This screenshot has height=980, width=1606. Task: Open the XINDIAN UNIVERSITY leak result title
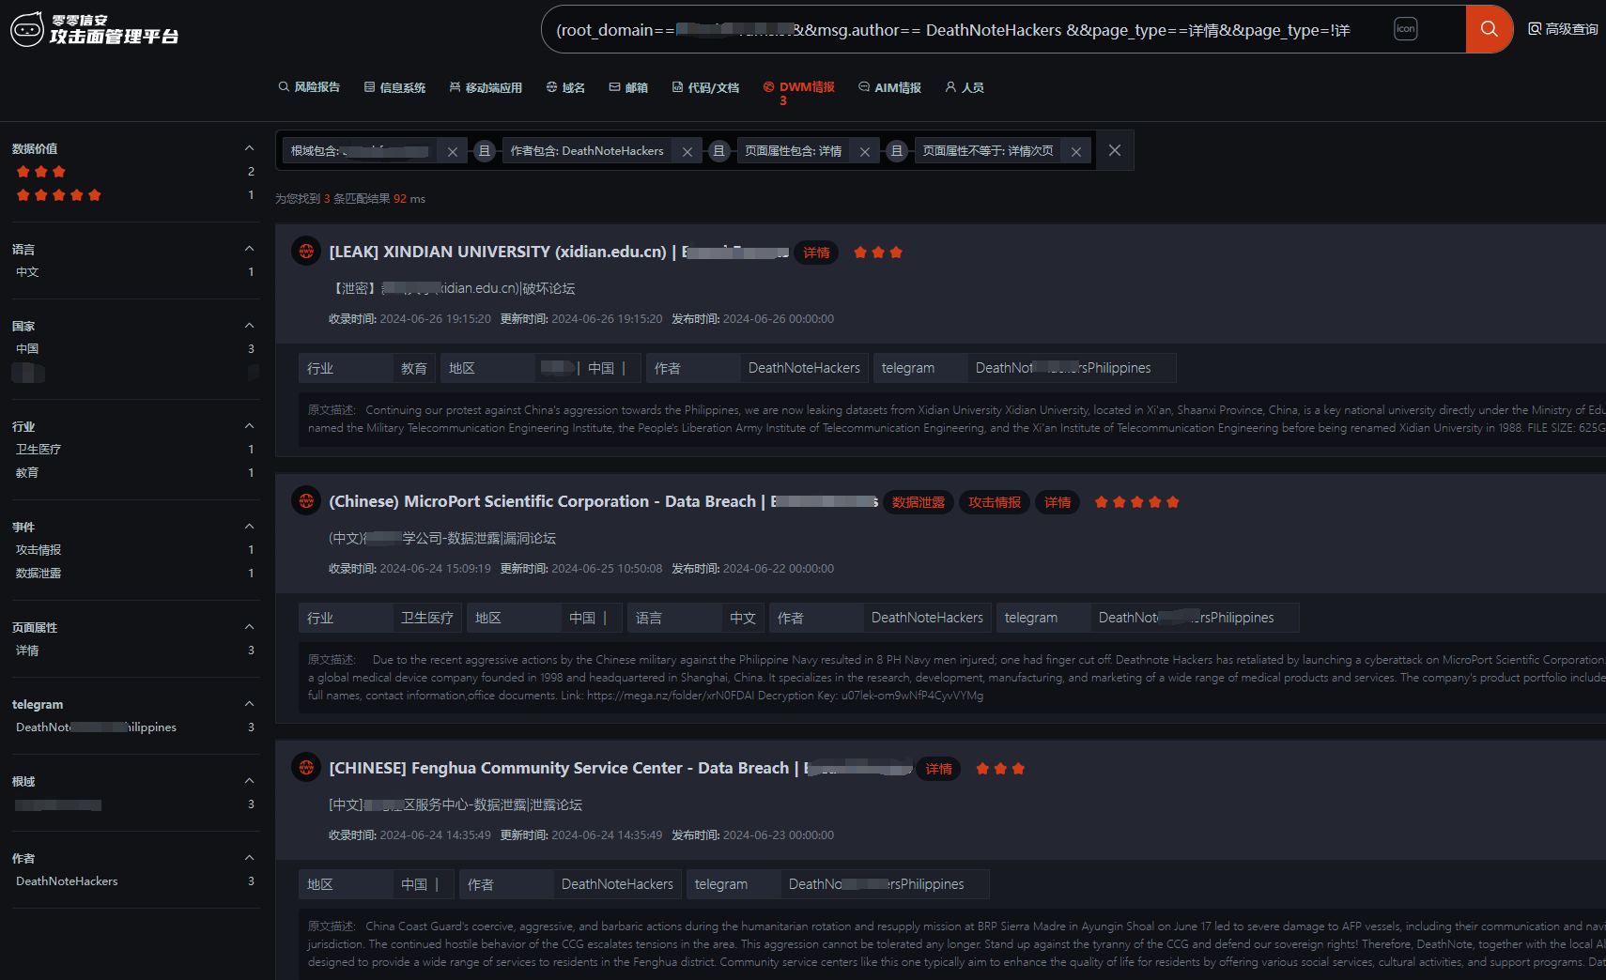point(498,252)
